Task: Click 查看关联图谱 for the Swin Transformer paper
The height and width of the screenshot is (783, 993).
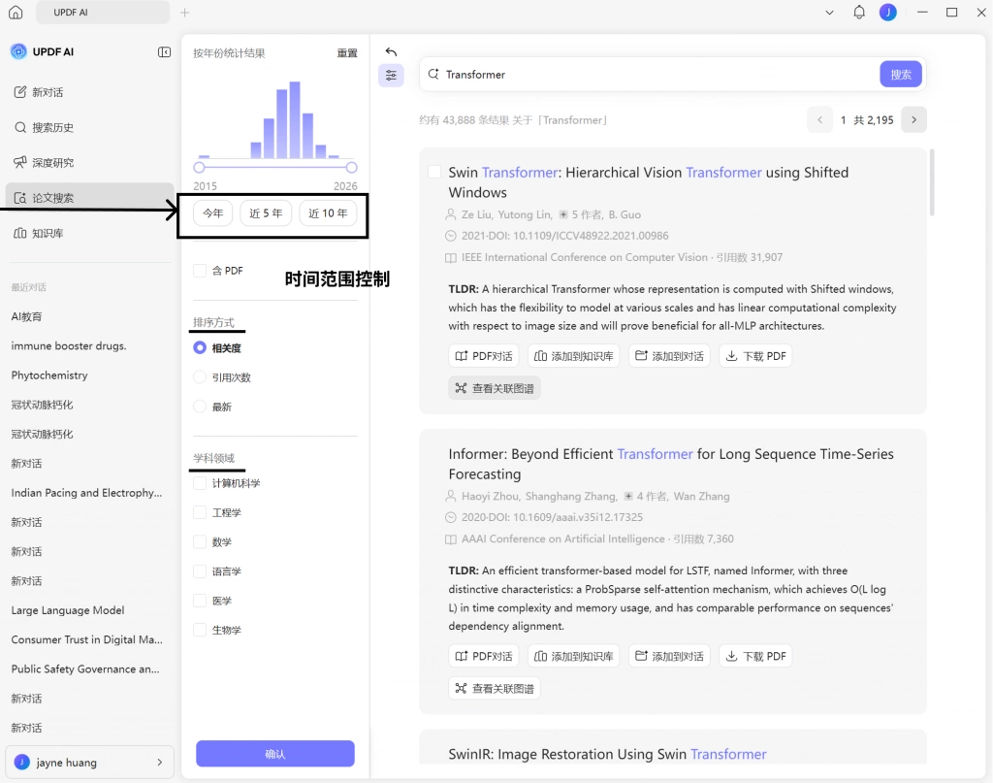Action: (x=495, y=388)
